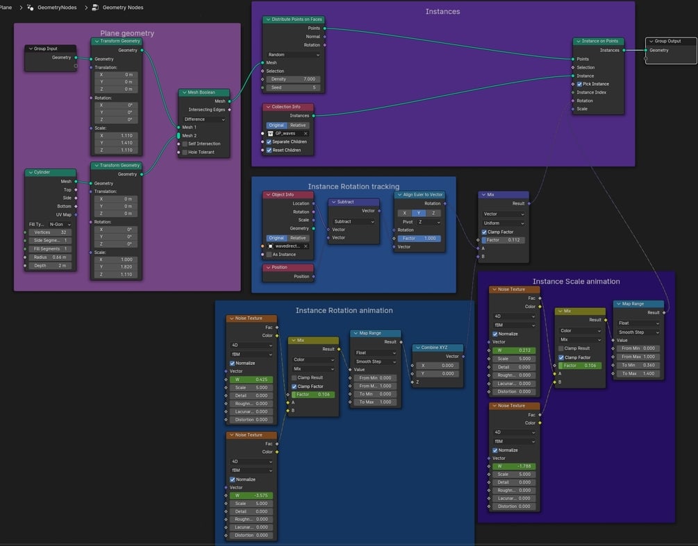Open the Uniform factor mode dropdown
The height and width of the screenshot is (546, 698).
[x=504, y=223]
